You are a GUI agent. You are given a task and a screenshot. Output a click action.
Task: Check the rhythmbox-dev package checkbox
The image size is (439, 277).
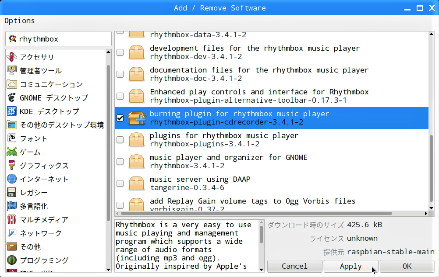(120, 52)
